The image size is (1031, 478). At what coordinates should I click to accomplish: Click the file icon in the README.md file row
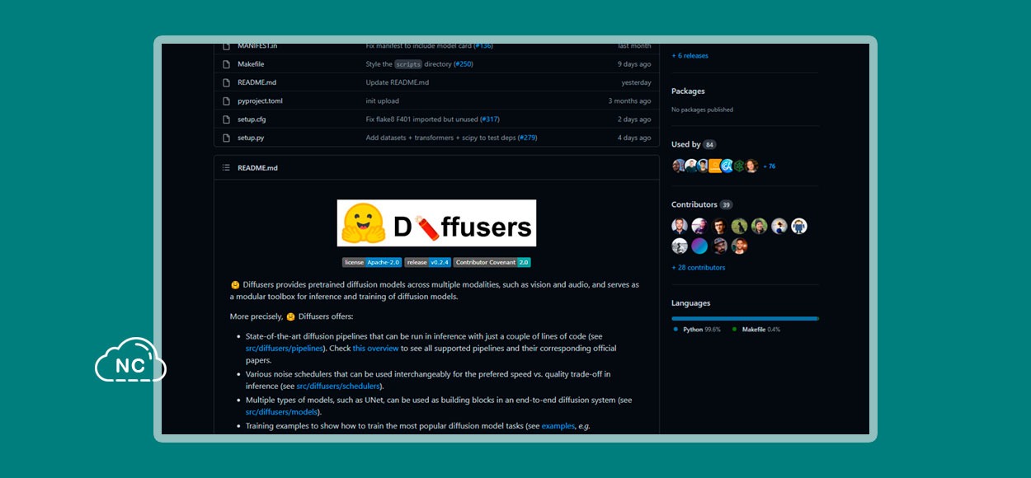[x=226, y=82]
